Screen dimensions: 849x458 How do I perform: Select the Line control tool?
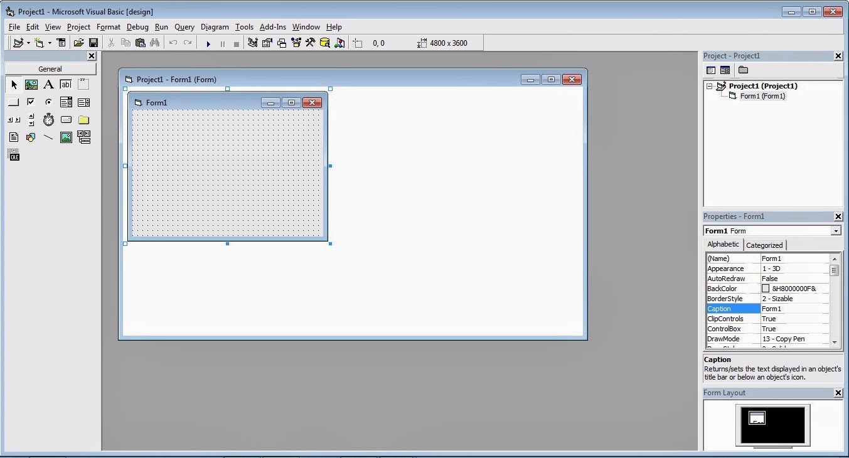(x=48, y=137)
